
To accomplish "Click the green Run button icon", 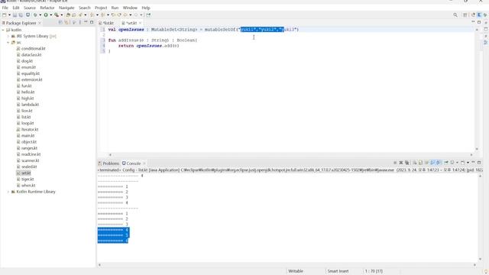I will click(x=46, y=15).
